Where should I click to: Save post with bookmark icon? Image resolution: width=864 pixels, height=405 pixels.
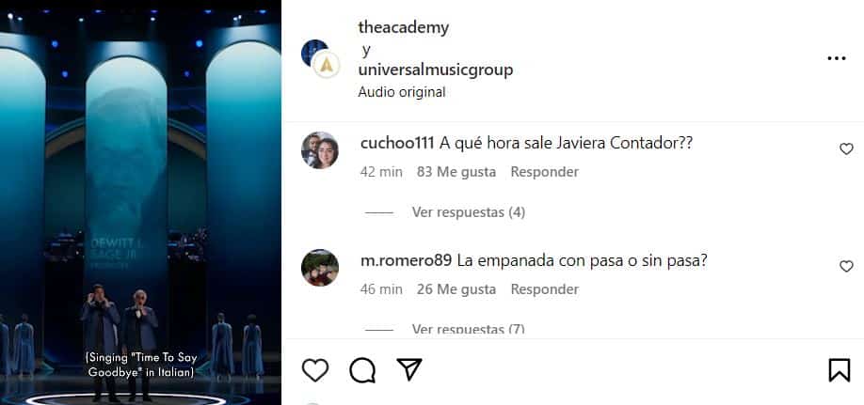[840, 370]
